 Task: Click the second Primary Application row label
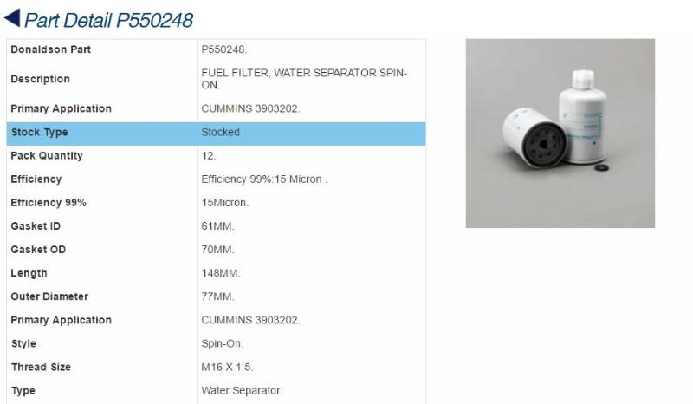[x=61, y=320]
